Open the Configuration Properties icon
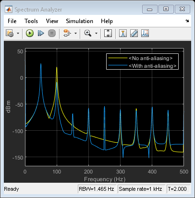This screenshot has width=195, height=198. coord(10,33)
